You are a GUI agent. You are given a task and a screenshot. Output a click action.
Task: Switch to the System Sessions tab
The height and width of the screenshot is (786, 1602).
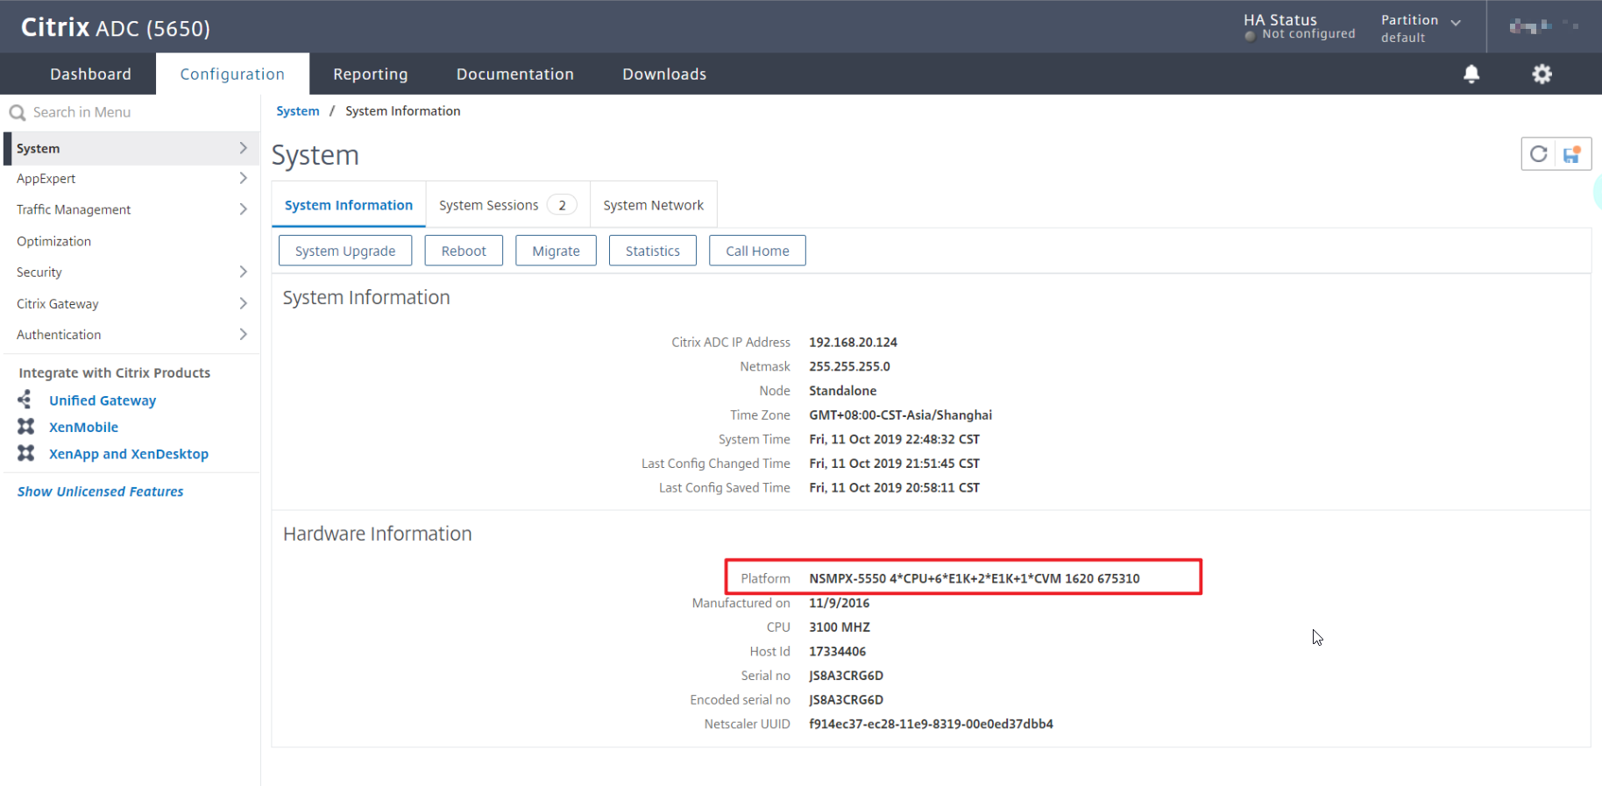pos(507,205)
